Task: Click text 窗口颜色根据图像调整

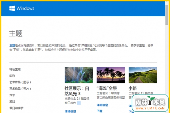Action: (x=111, y=97)
